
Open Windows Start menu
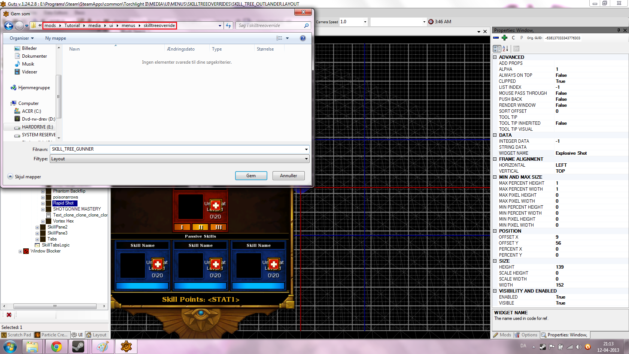click(10, 347)
